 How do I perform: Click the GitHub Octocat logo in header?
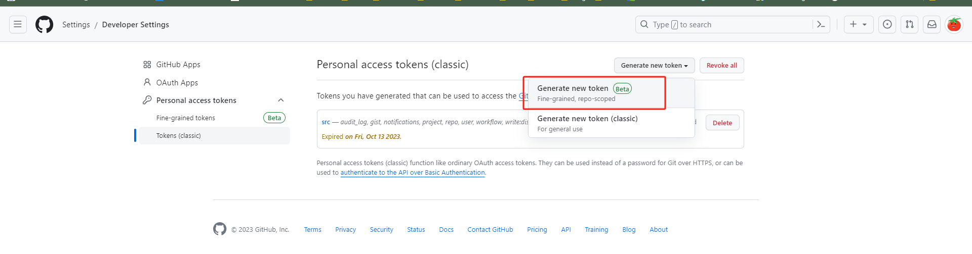[45, 24]
